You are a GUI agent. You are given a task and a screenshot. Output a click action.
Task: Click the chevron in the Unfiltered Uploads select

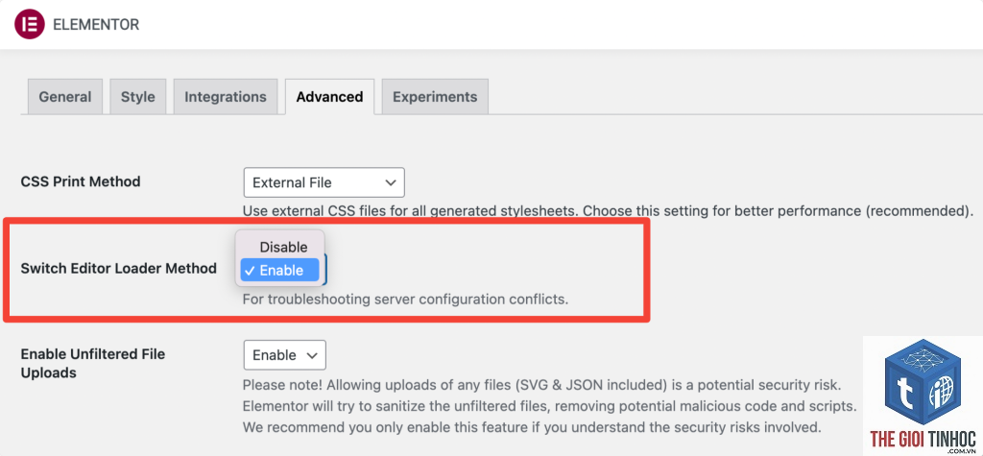[312, 355]
